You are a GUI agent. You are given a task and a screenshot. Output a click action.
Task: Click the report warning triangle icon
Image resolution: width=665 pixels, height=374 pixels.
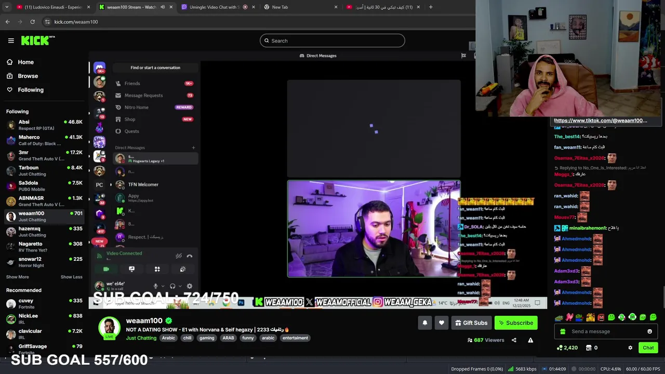point(530,340)
